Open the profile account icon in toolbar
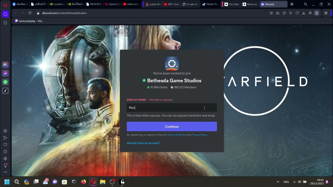The width and height of the screenshot is (333, 187). tap(317, 13)
